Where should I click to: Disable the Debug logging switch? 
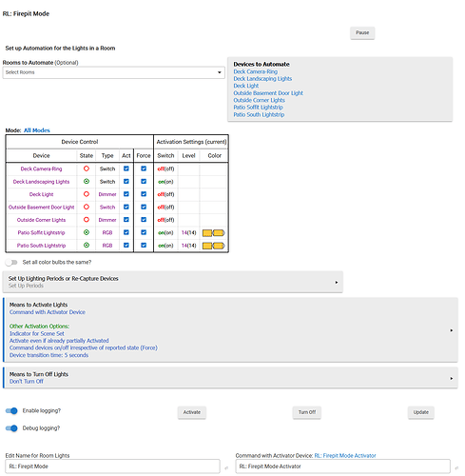click(x=11, y=428)
